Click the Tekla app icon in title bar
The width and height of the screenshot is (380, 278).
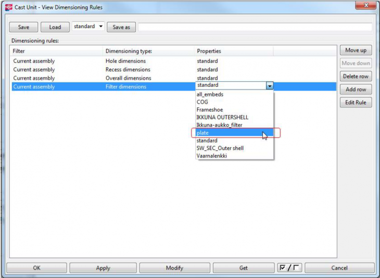[x=9, y=7]
